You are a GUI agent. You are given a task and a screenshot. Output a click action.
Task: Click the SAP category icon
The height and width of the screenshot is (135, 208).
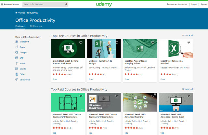pos(17,58)
